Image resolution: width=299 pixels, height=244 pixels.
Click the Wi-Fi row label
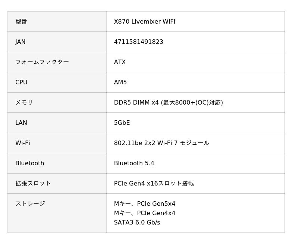pos(22,143)
